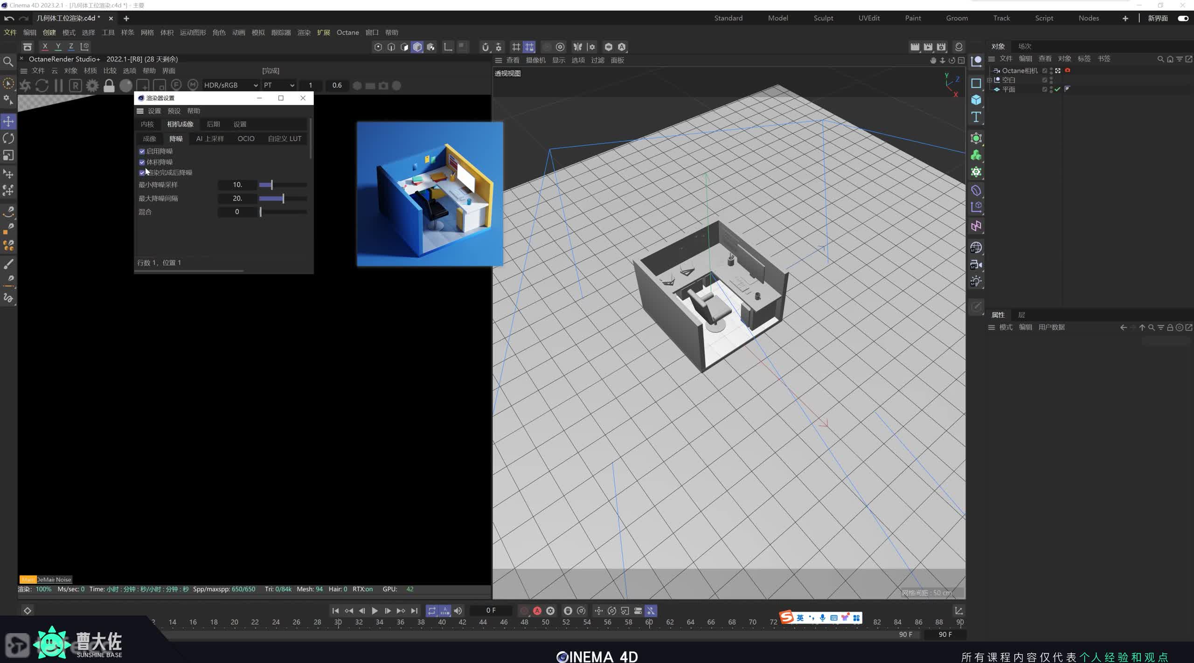
Task: Toggle the 新界面 switch
Action: pos(1183,18)
